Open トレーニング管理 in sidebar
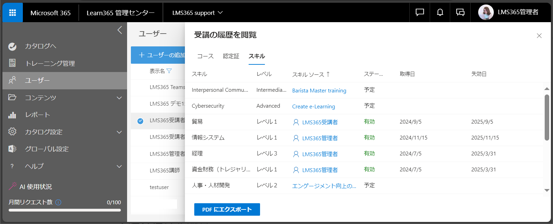 tap(50, 63)
